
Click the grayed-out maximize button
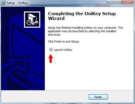coord(118,2)
